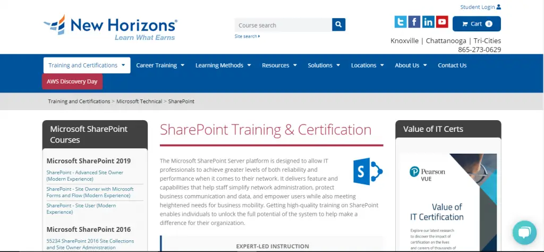Focus the Course search field

tap(283, 25)
